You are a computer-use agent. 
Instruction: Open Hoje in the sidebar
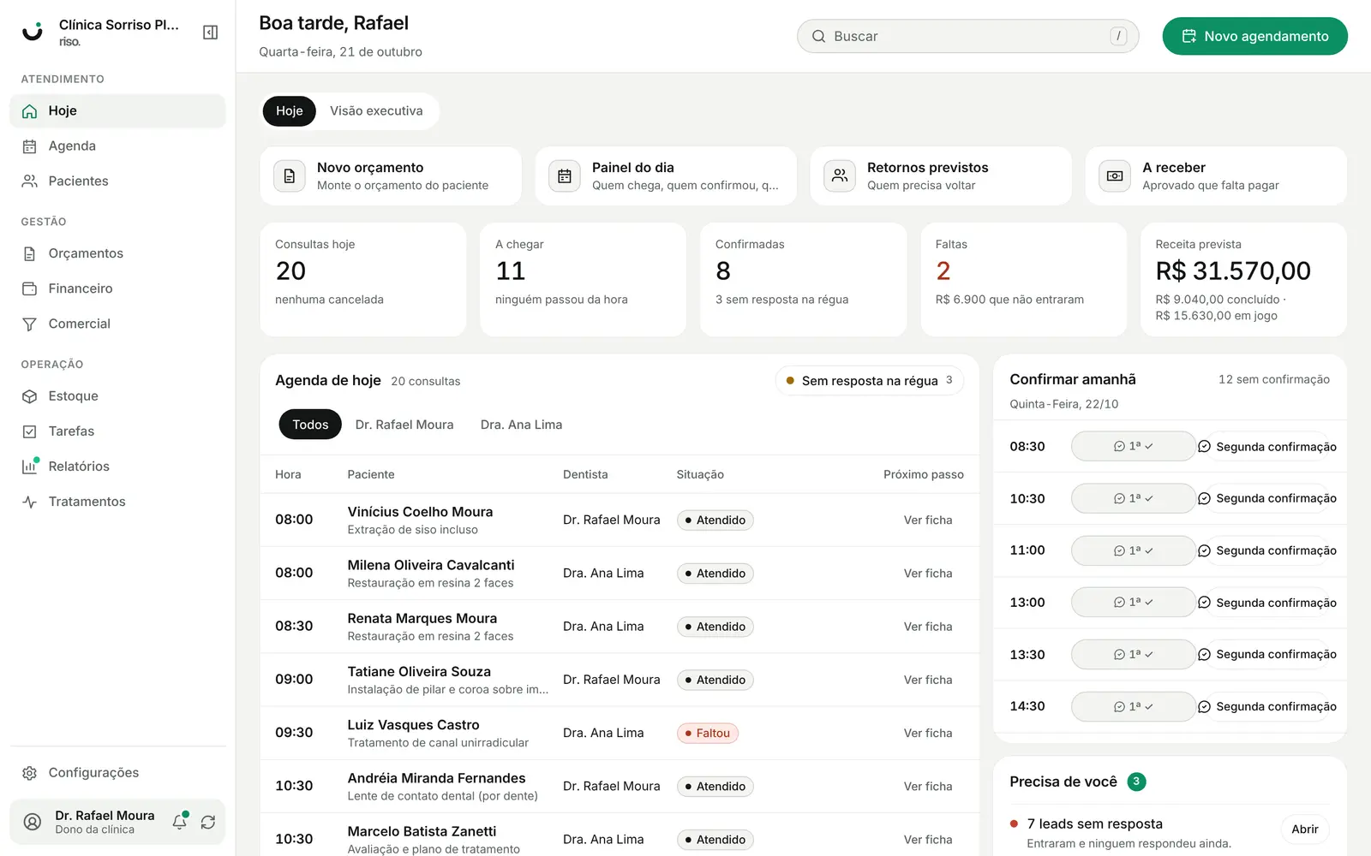(x=117, y=111)
